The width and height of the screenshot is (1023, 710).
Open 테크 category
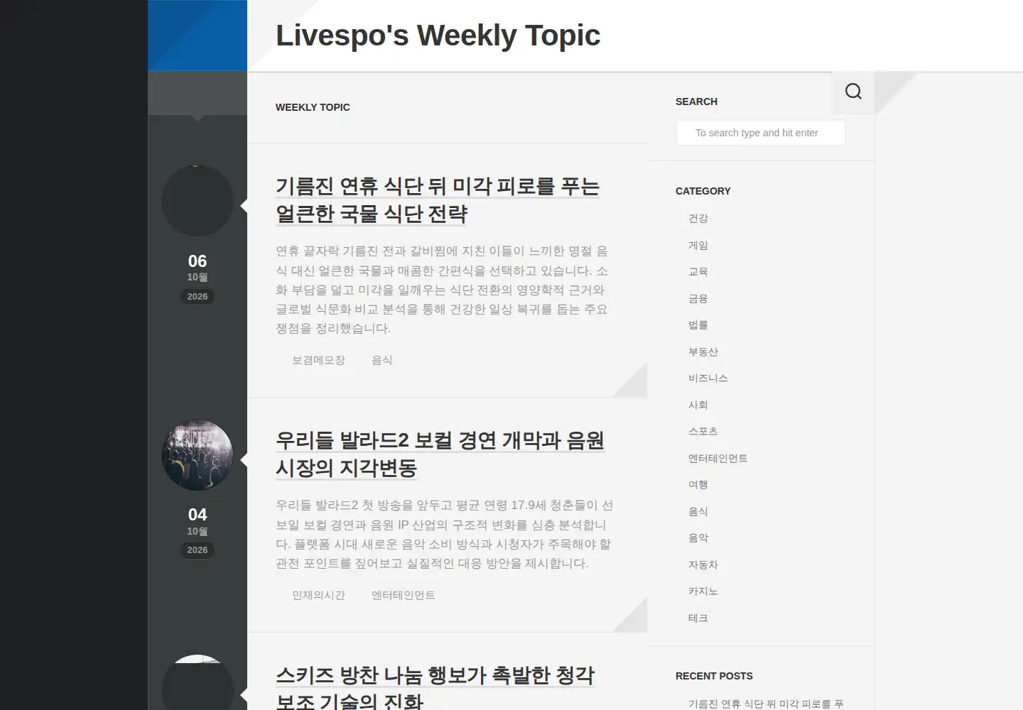[x=698, y=618]
